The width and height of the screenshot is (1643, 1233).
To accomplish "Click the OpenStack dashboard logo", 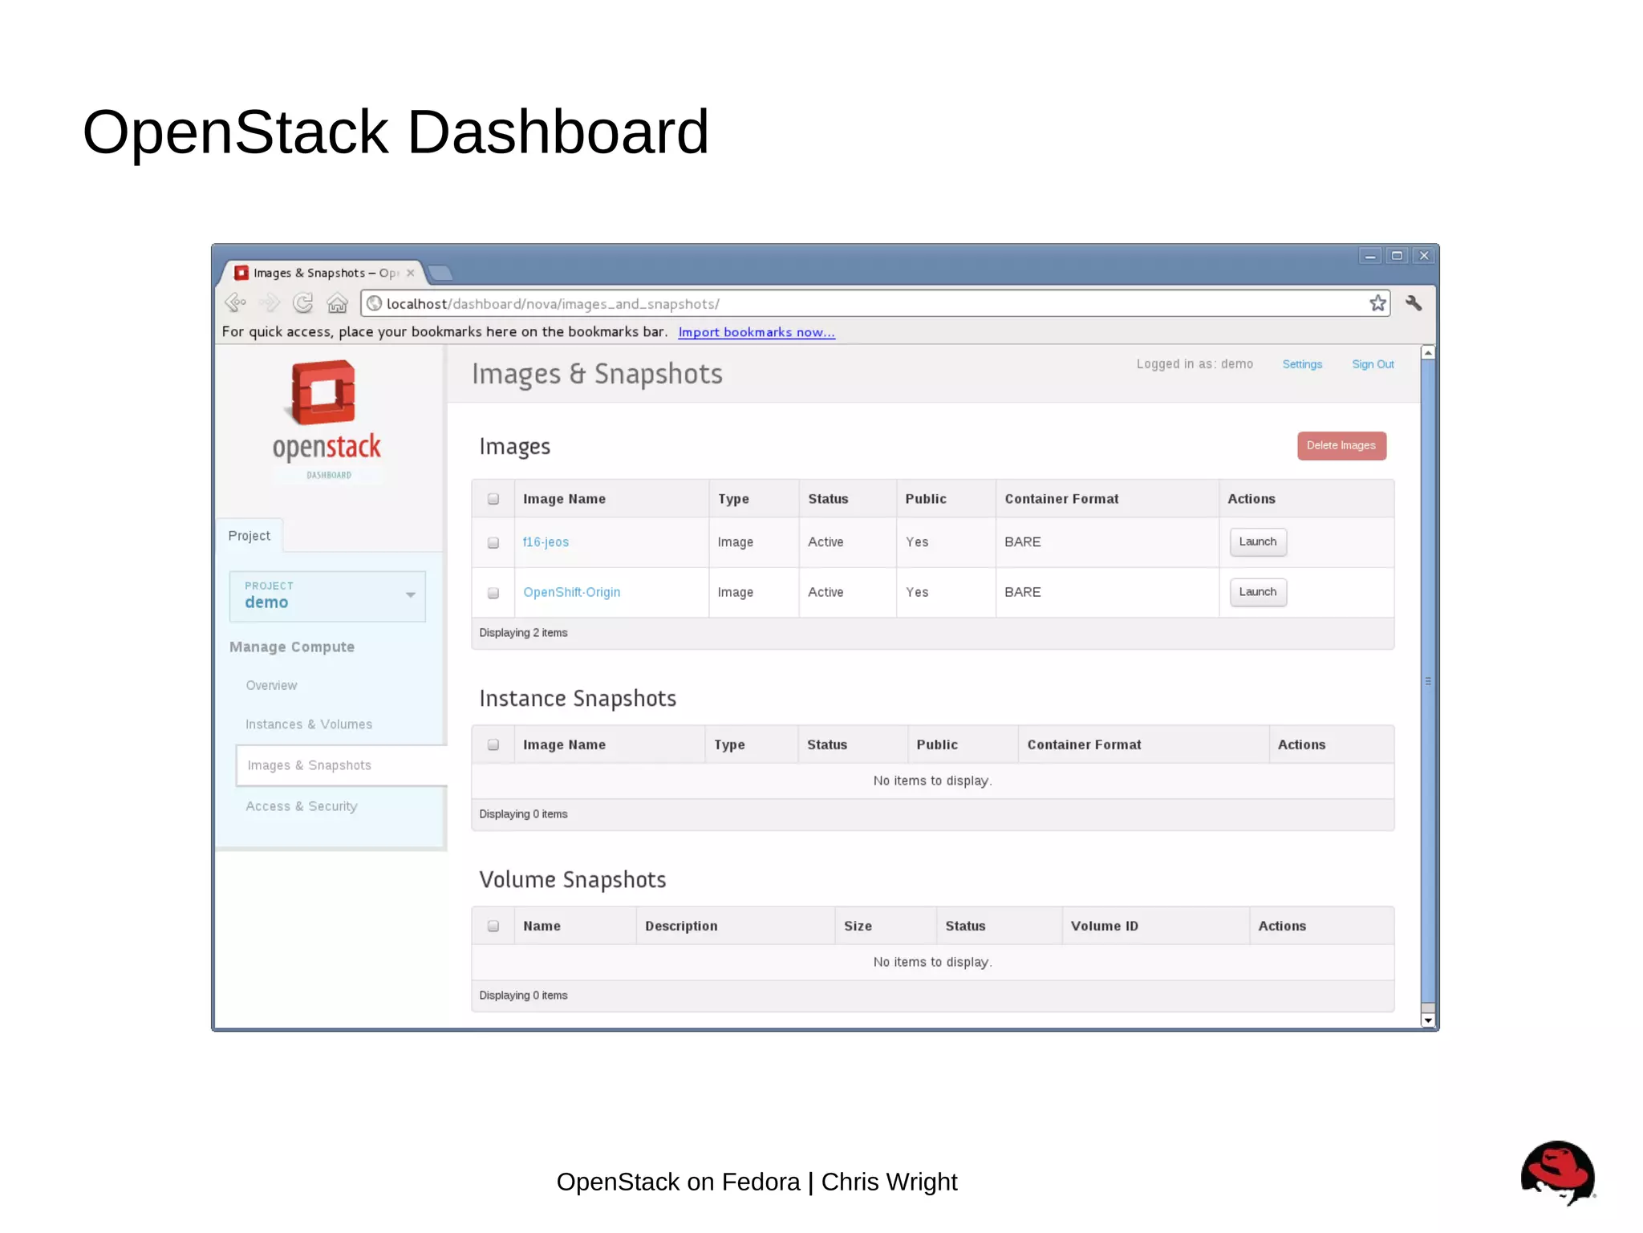I will [x=327, y=420].
